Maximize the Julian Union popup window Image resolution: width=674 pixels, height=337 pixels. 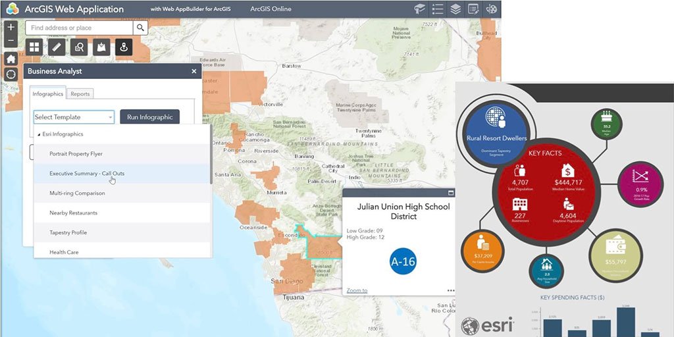pos(451,193)
